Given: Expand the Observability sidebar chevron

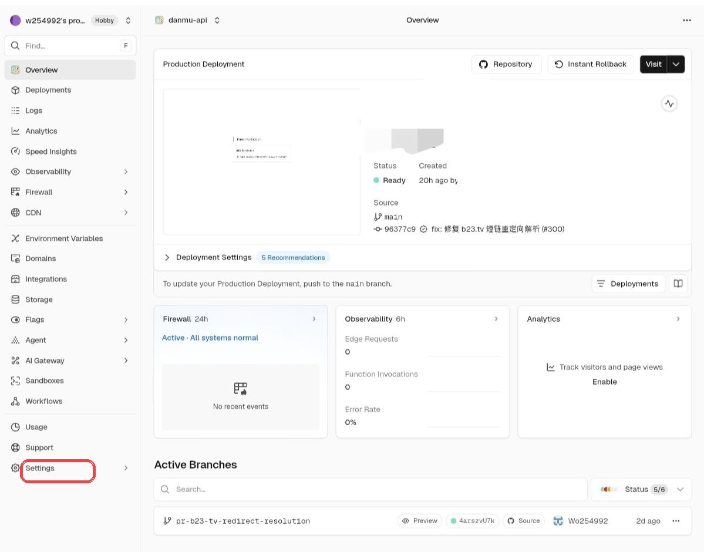Looking at the screenshot, I should [x=126, y=171].
